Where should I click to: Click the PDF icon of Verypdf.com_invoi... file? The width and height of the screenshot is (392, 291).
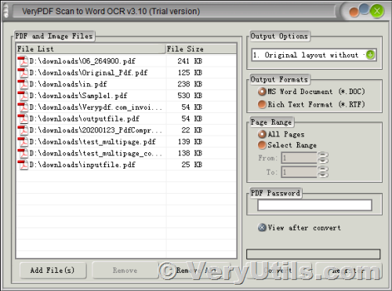point(23,107)
